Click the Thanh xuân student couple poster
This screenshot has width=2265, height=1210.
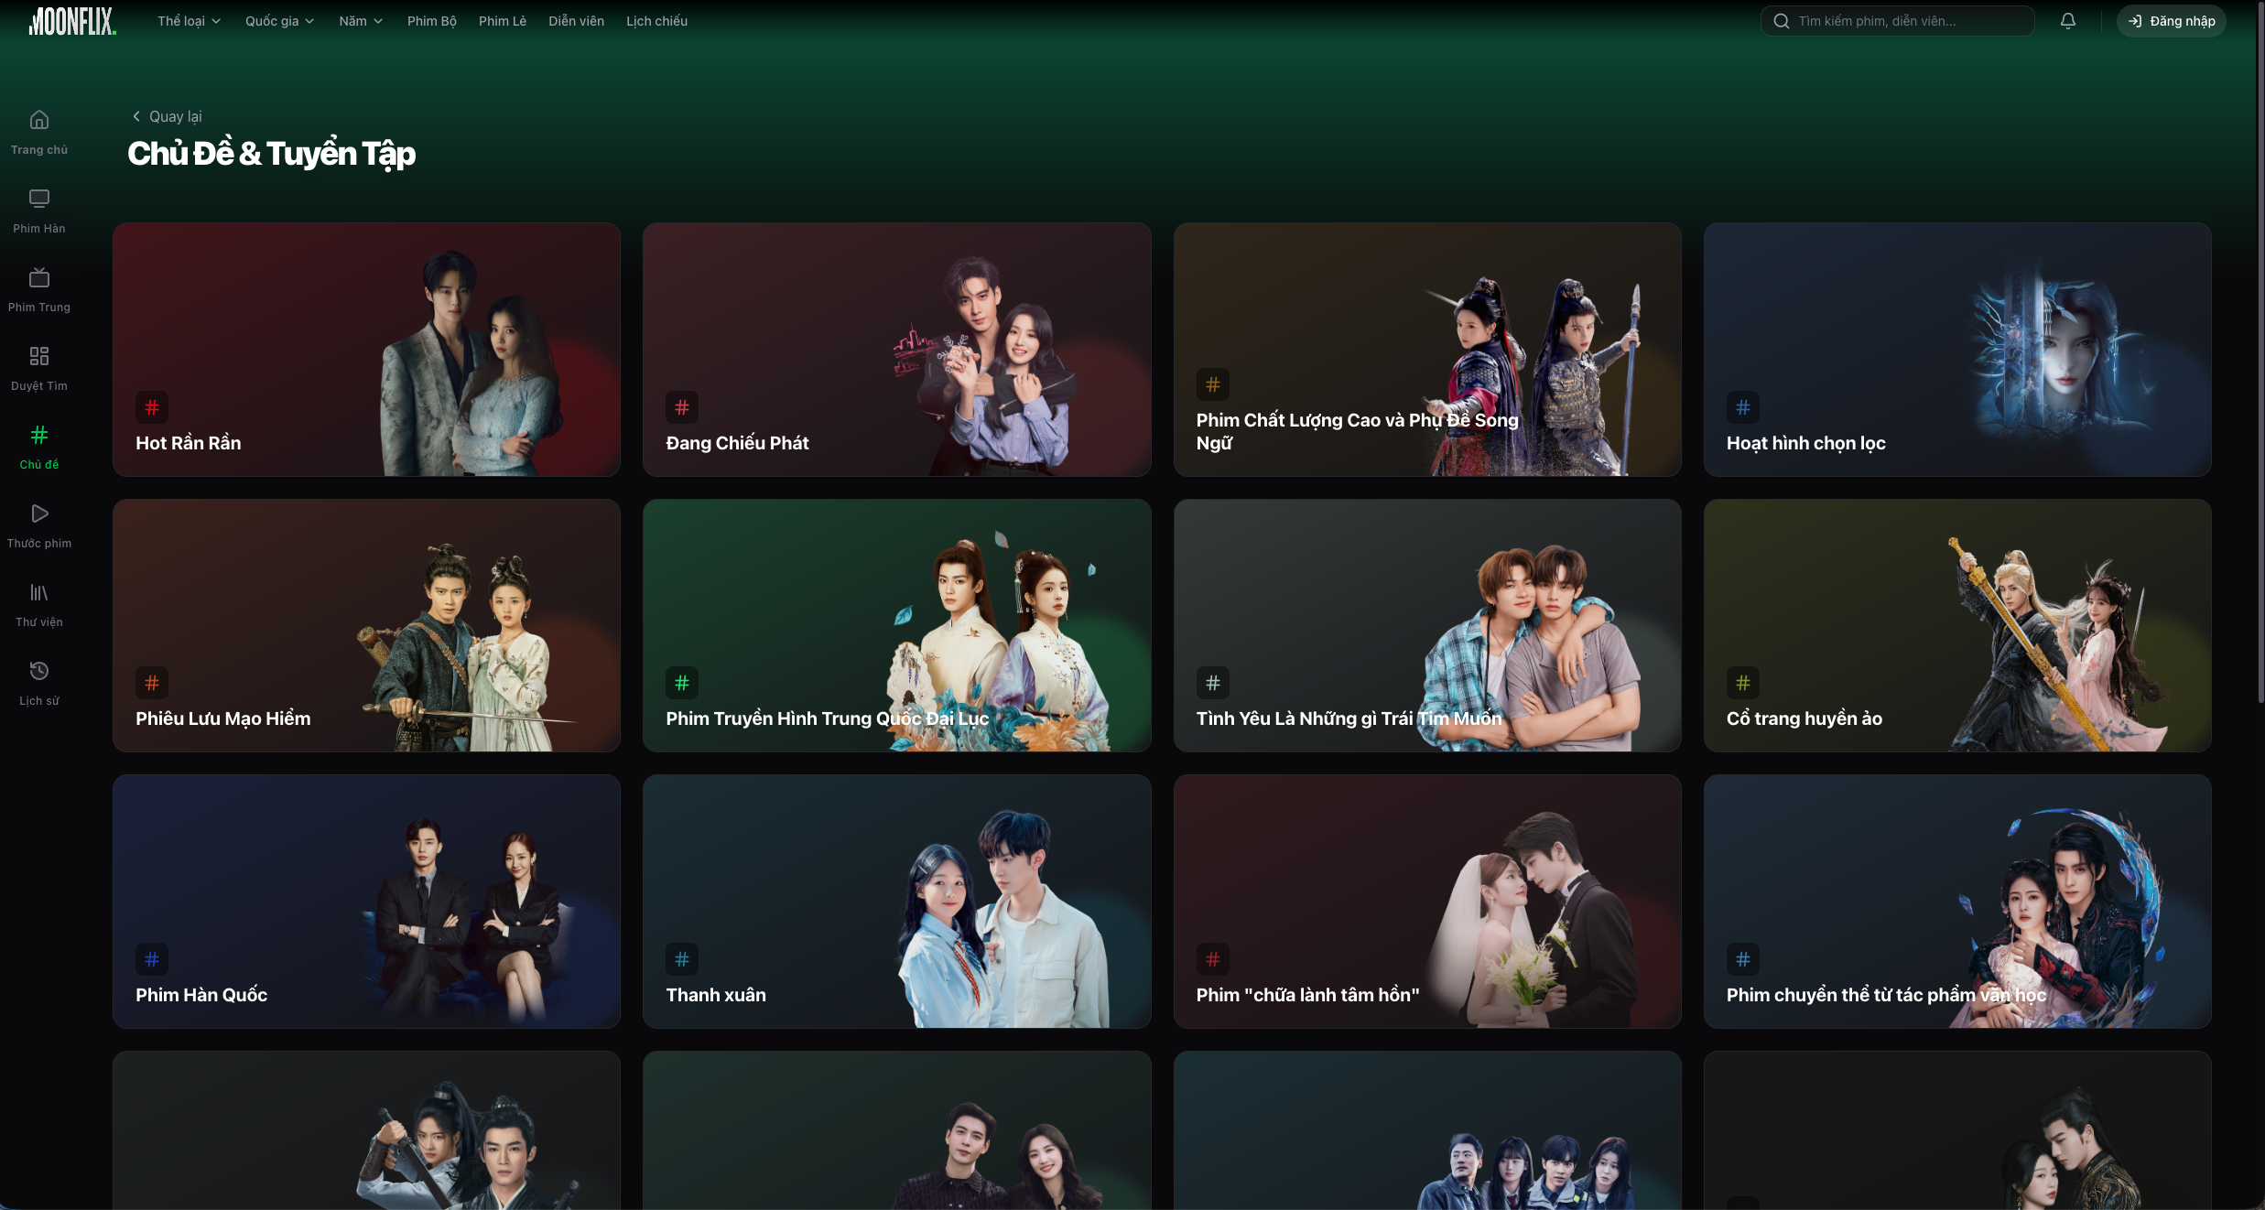pos(1002,918)
